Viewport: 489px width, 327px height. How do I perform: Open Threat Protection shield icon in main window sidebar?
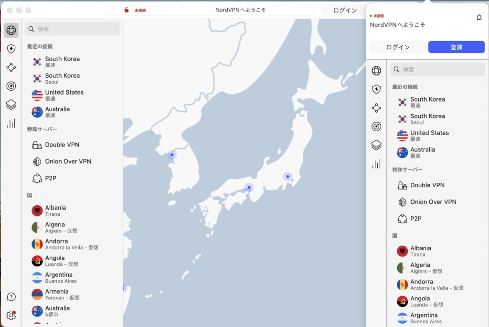tap(11, 49)
